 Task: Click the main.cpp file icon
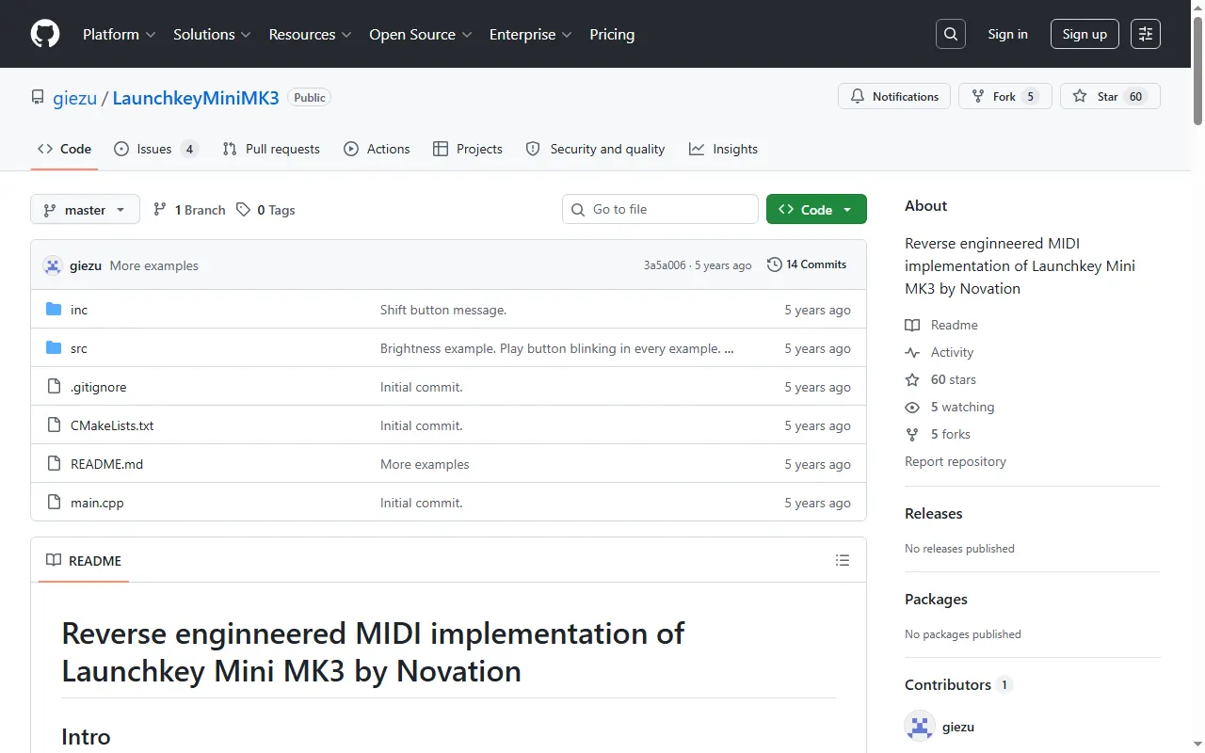[54, 503]
